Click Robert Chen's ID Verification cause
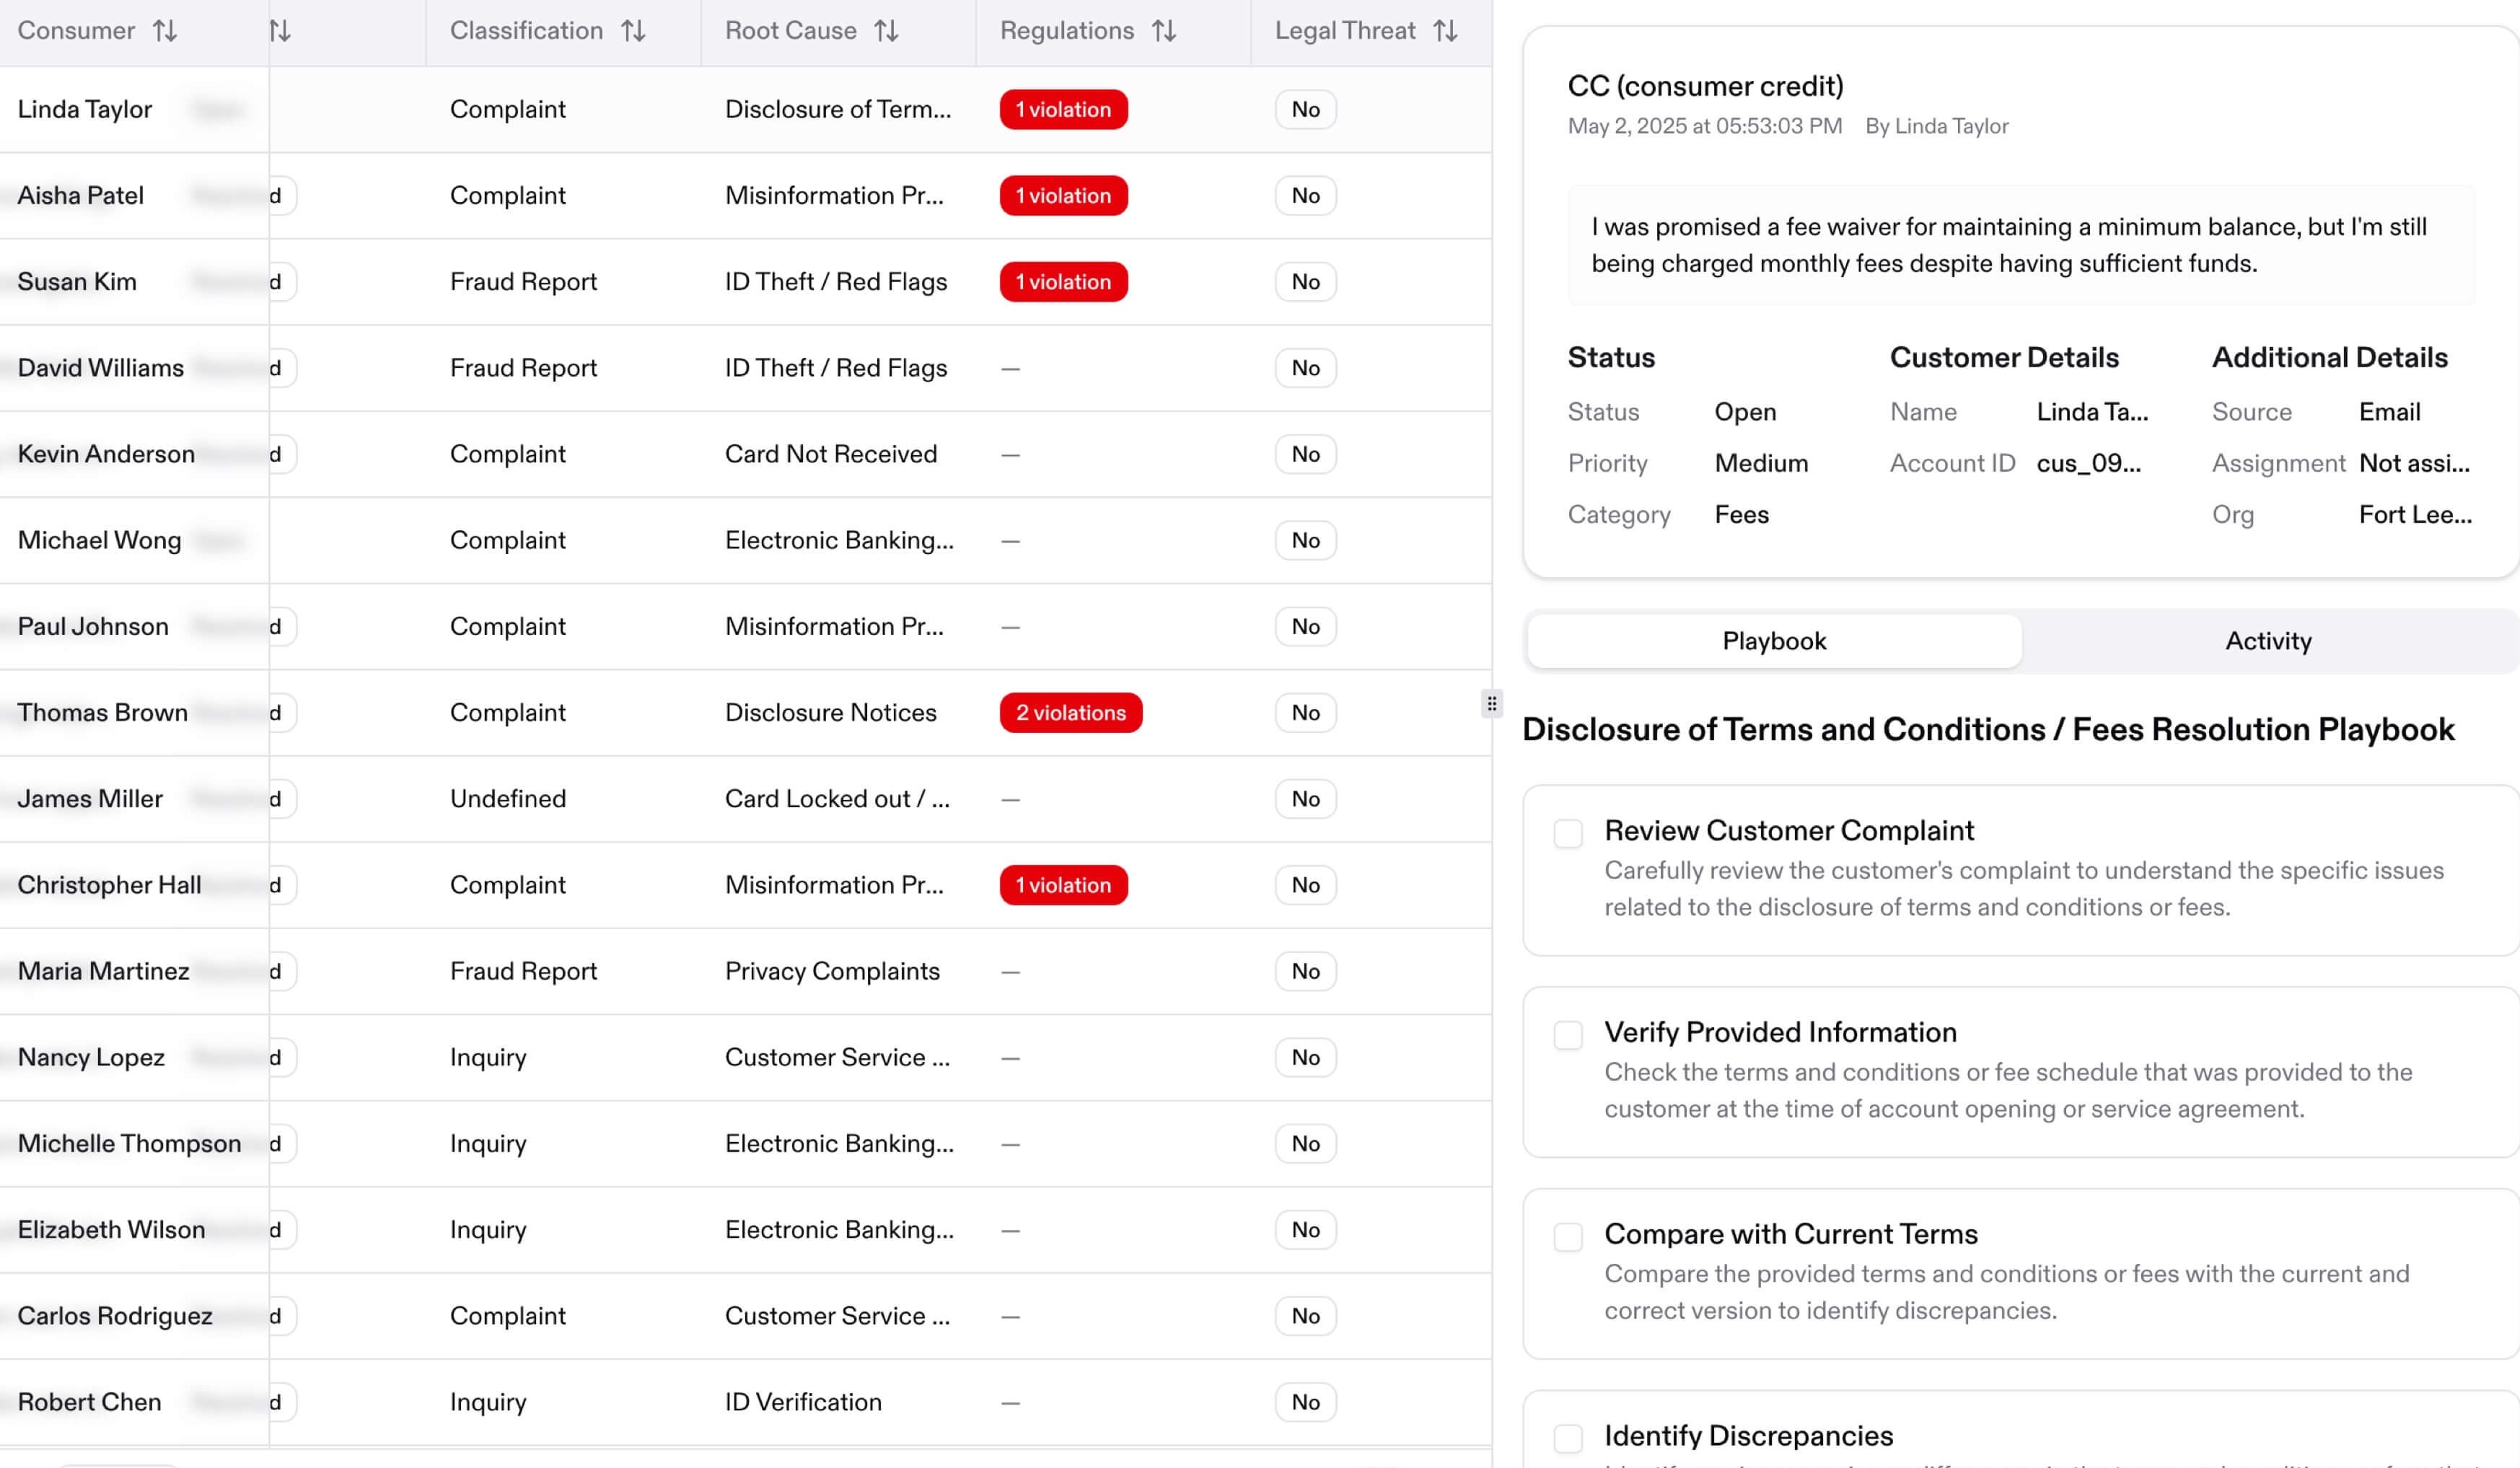Viewport: 2520px width, 1468px height. [x=803, y=1402]
